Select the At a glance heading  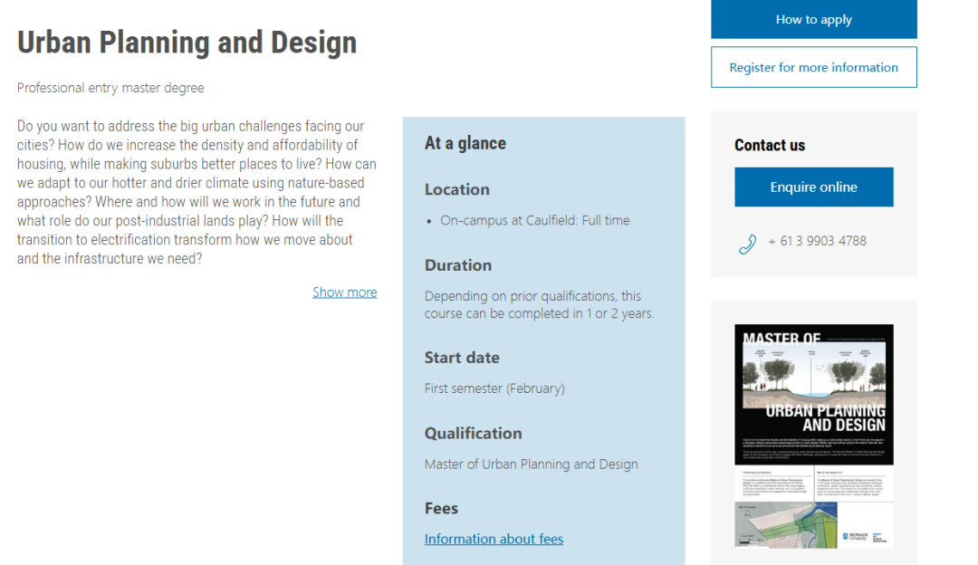click(465, 143)
